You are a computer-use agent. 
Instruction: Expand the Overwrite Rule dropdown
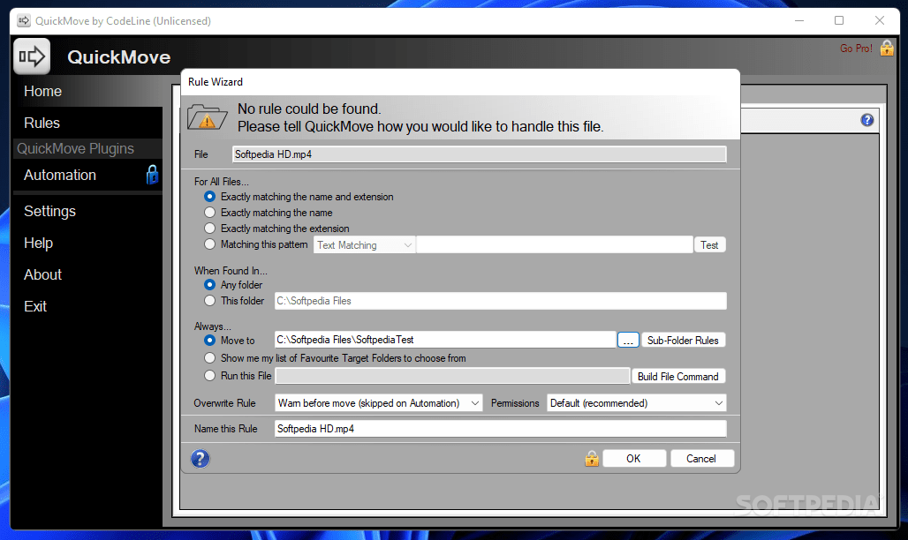378,403
